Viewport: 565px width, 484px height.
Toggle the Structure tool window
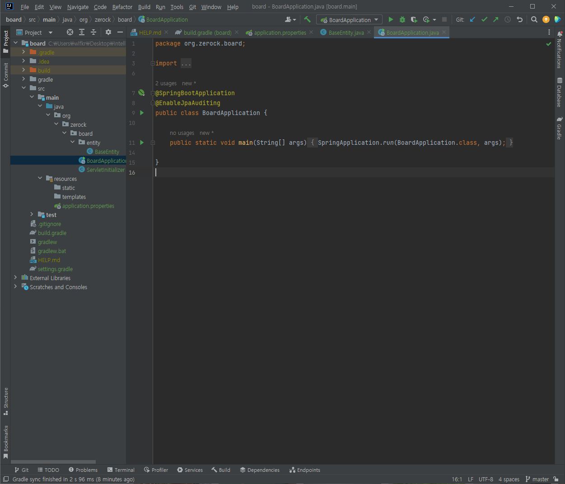coord(5,401)
